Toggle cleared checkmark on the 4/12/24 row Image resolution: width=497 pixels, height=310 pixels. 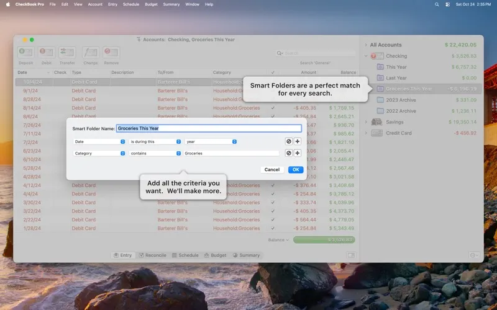(273, 185)
